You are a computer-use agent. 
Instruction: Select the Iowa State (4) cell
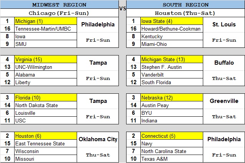tap(172, 21)
